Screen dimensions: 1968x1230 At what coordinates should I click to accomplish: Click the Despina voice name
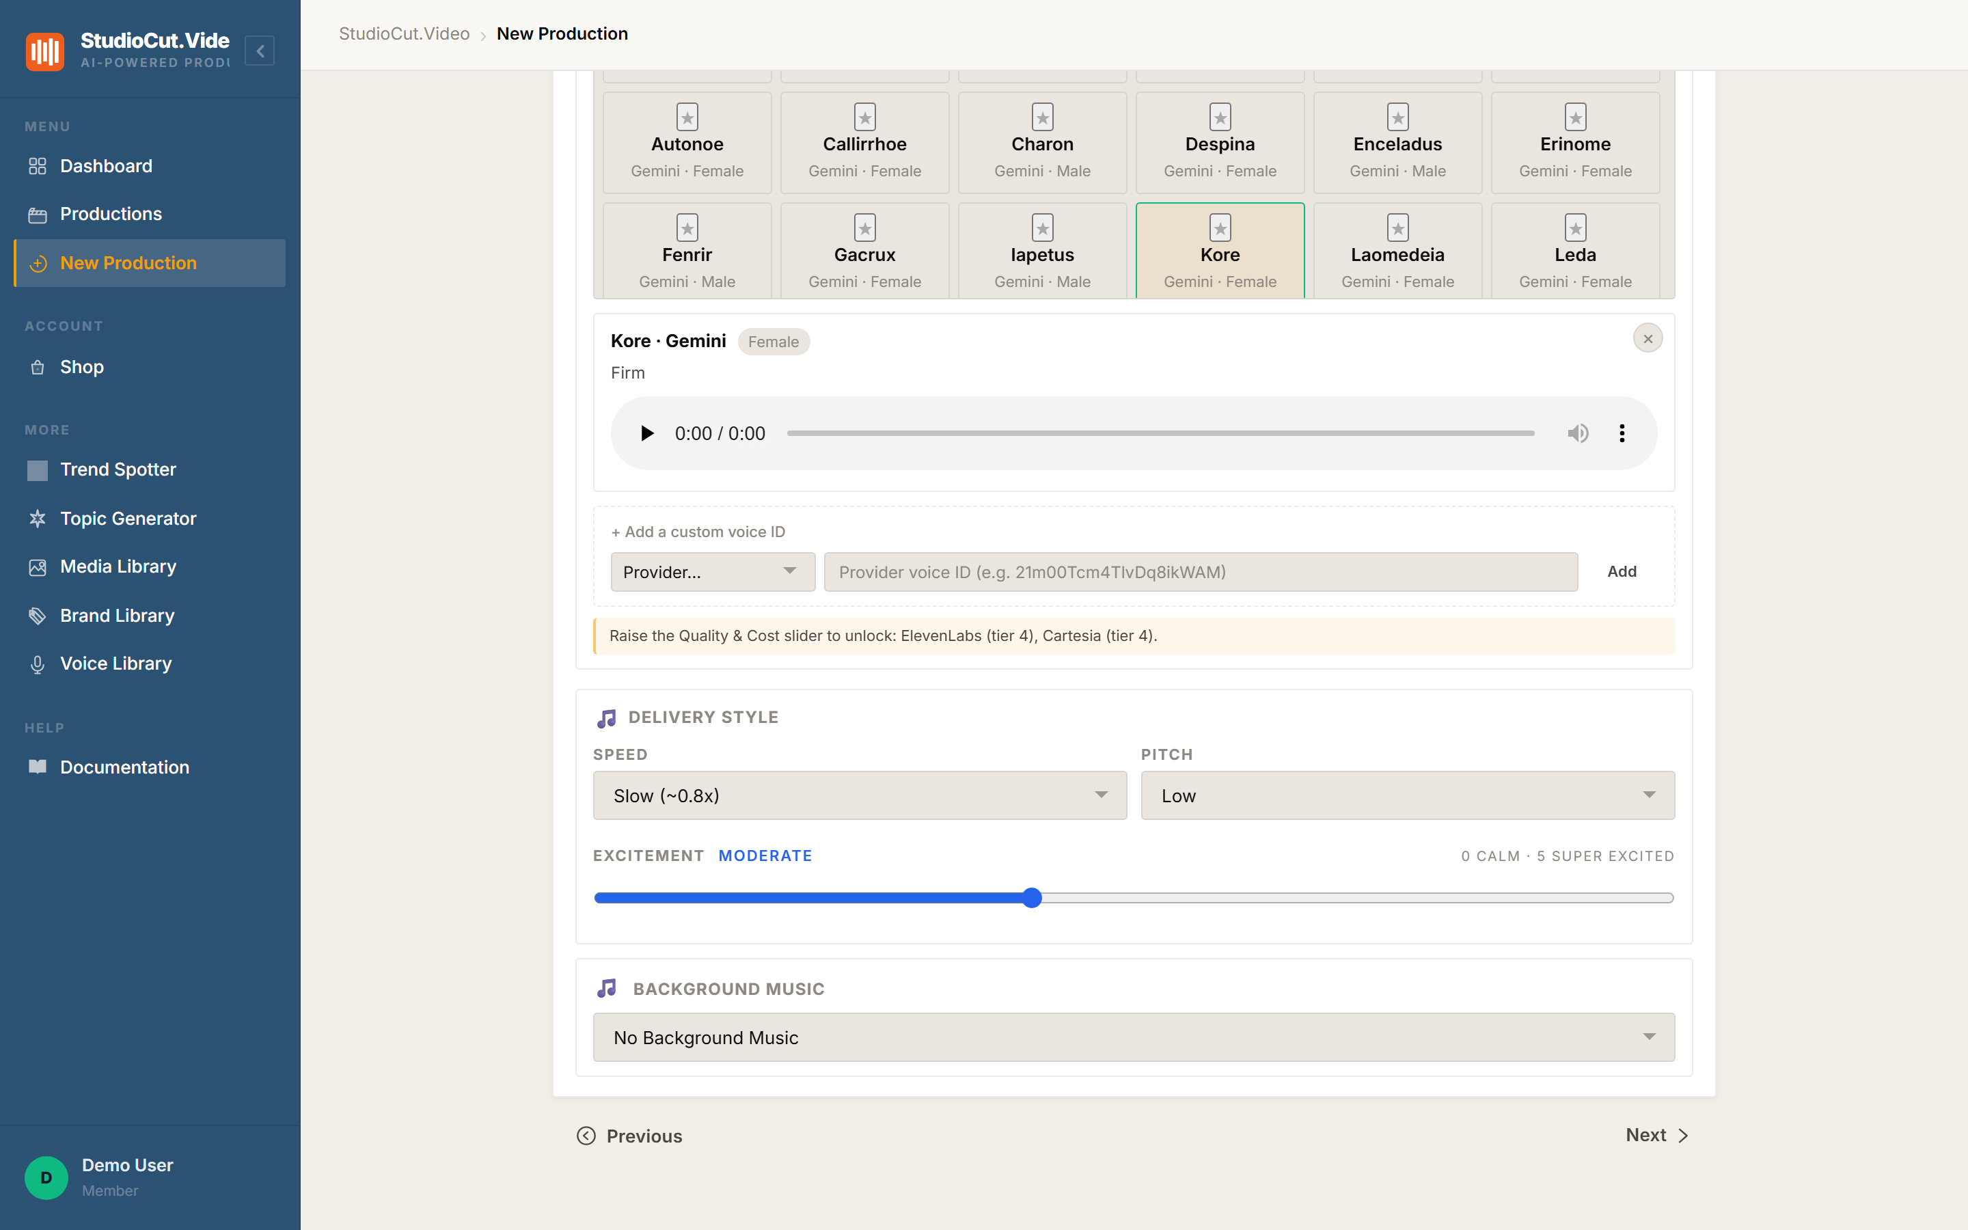(1220, 144)
